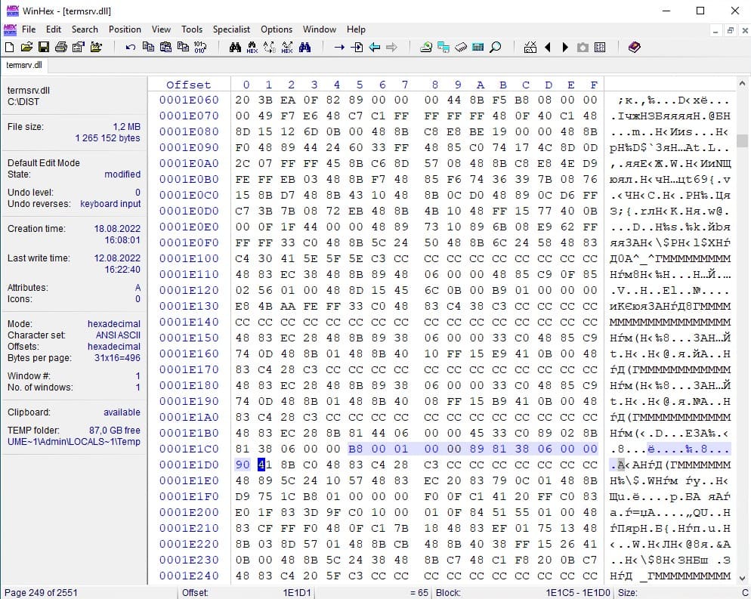Click the offset value 1E1D1 in status bar
This screenshot has height=599, width=751.
pyautogui.click(x=297, y=592)
